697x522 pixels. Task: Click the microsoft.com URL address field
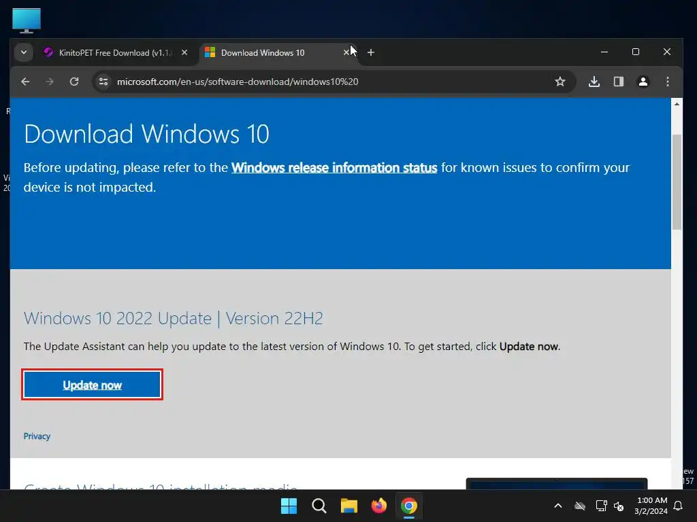point(238,82)
